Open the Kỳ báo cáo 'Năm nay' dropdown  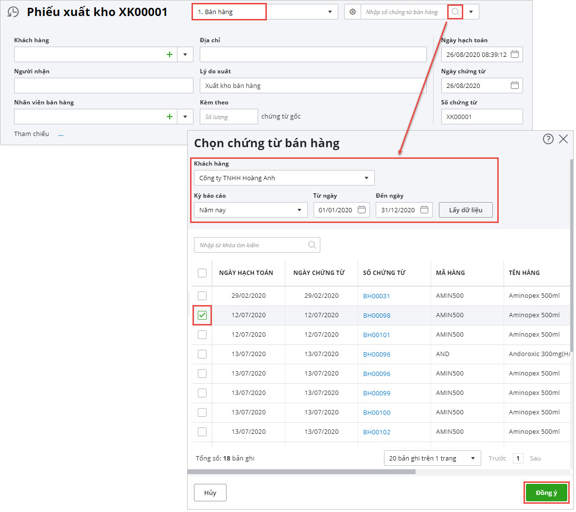point(299,210)
